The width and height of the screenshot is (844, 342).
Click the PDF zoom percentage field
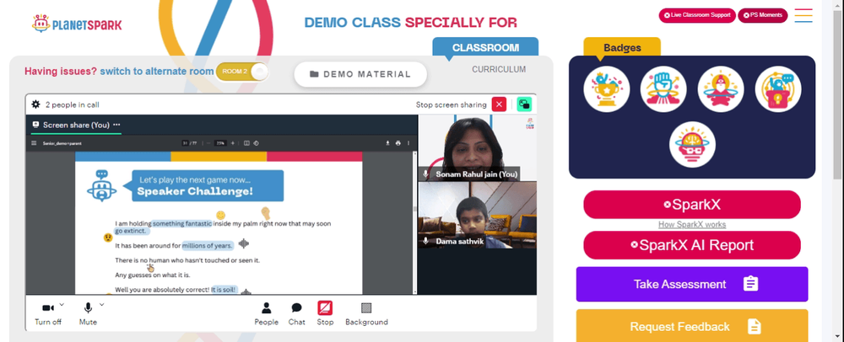pos(220,143)
